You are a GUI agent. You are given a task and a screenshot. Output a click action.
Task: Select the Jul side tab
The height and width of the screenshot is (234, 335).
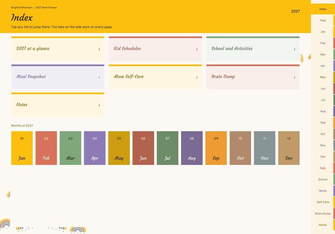pos(323,100)
